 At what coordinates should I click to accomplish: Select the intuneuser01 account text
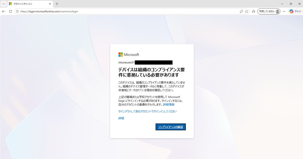point(127,62)
